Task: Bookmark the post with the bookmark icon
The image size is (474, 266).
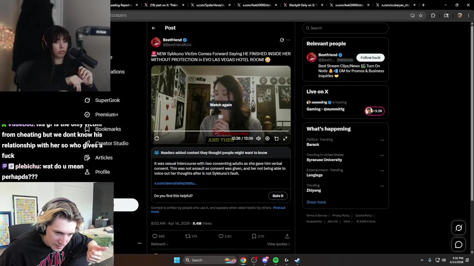Action: 254,236
